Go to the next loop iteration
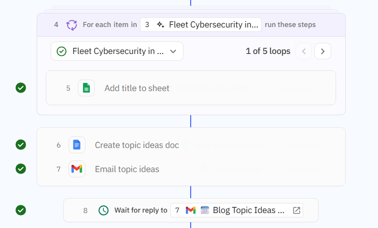The width and height of the screenshot is (378, 228). pos(322,51)
